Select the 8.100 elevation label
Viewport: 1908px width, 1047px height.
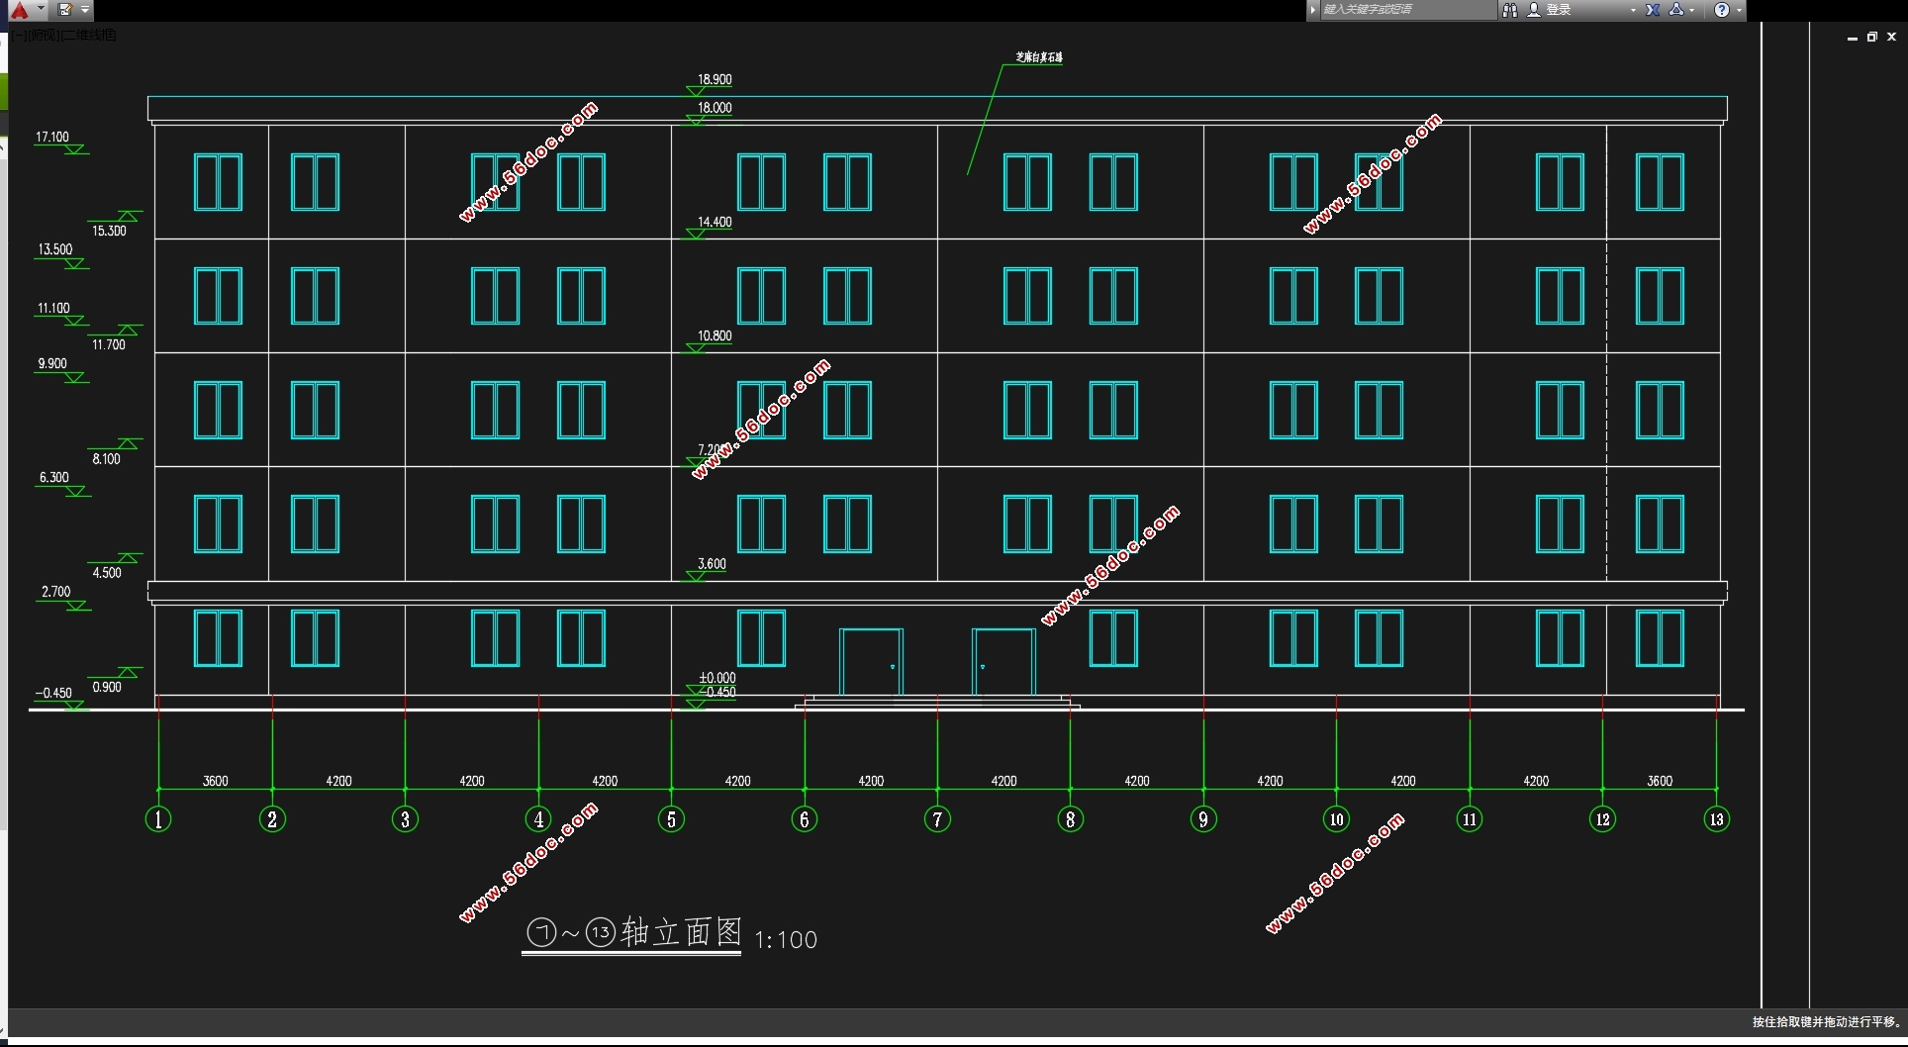[106, 458]
